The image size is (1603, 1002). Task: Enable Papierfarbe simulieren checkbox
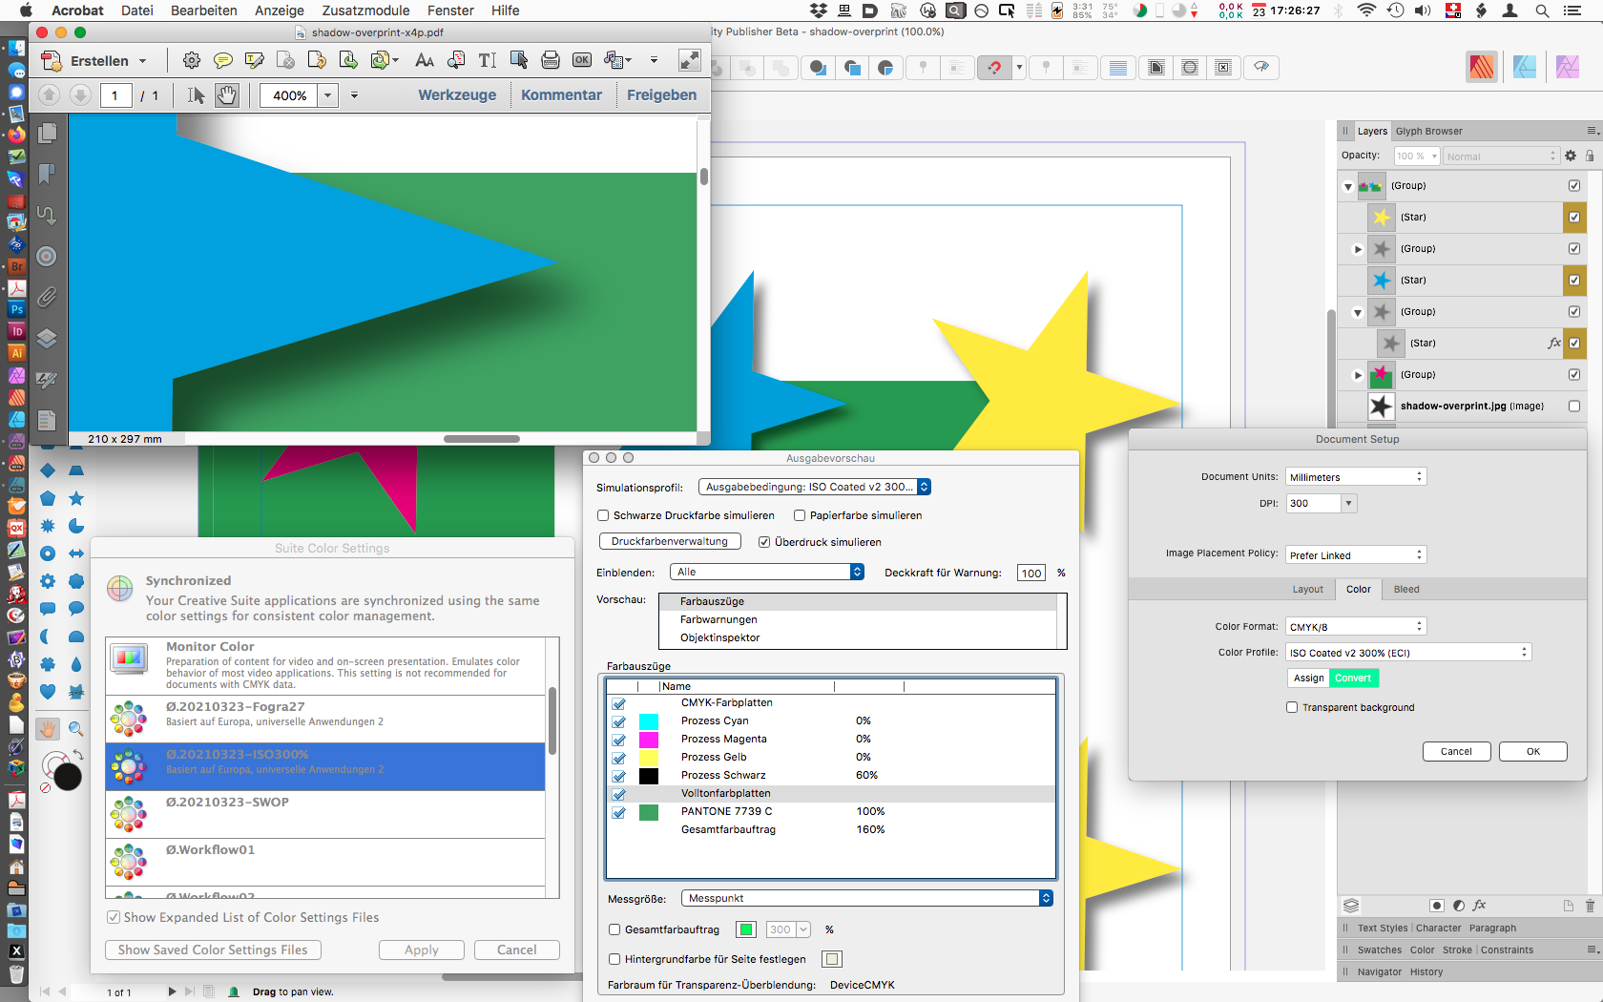[x=800, y=515]
